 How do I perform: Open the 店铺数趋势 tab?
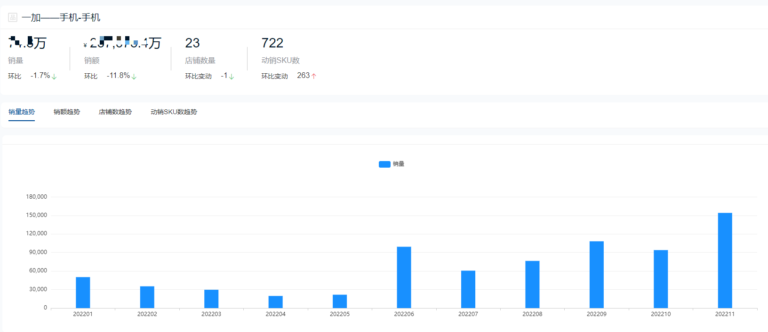[115, 112]
